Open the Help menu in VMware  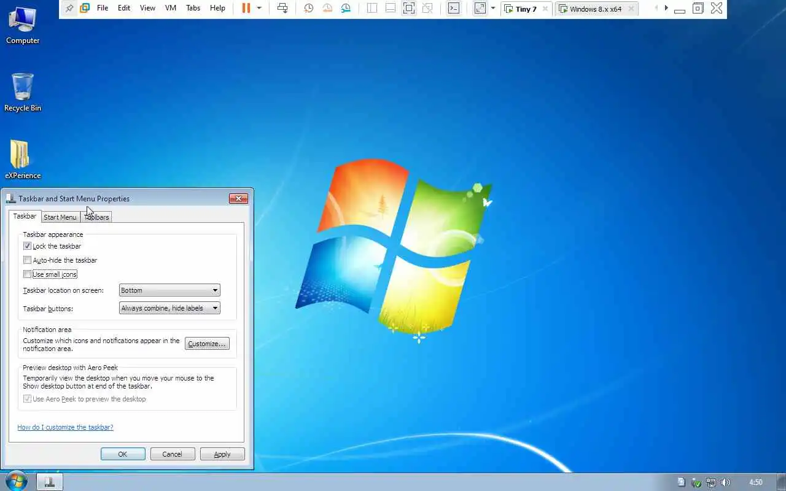[x=217, y=8]
